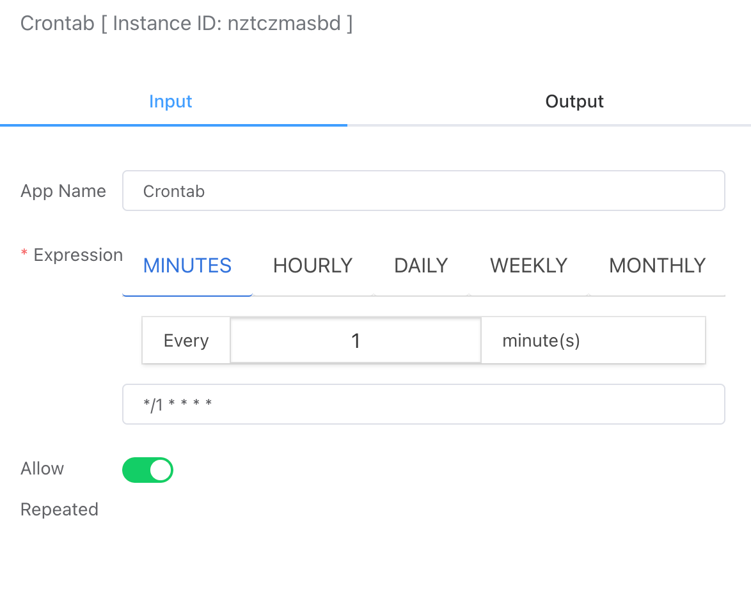The image size is (751, 596).
Task: Click the "App Name" field label
Action: (x=63, y=191)
